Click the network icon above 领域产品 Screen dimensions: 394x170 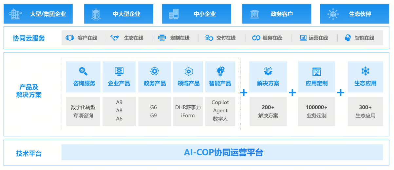tap(188, 71)
